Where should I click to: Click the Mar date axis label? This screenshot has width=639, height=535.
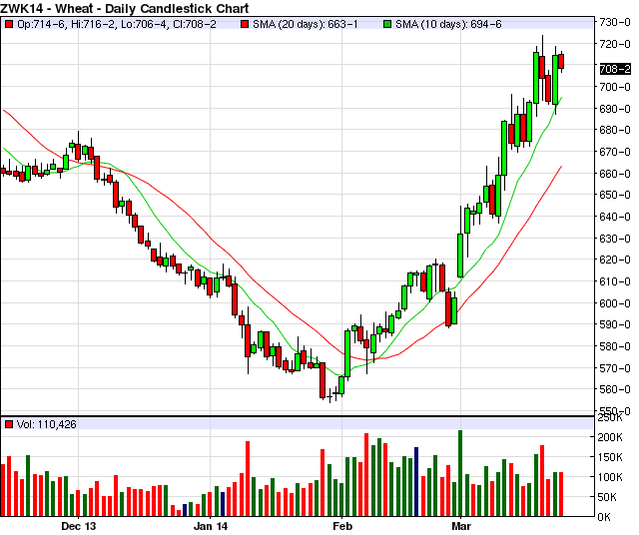point(461,526)
